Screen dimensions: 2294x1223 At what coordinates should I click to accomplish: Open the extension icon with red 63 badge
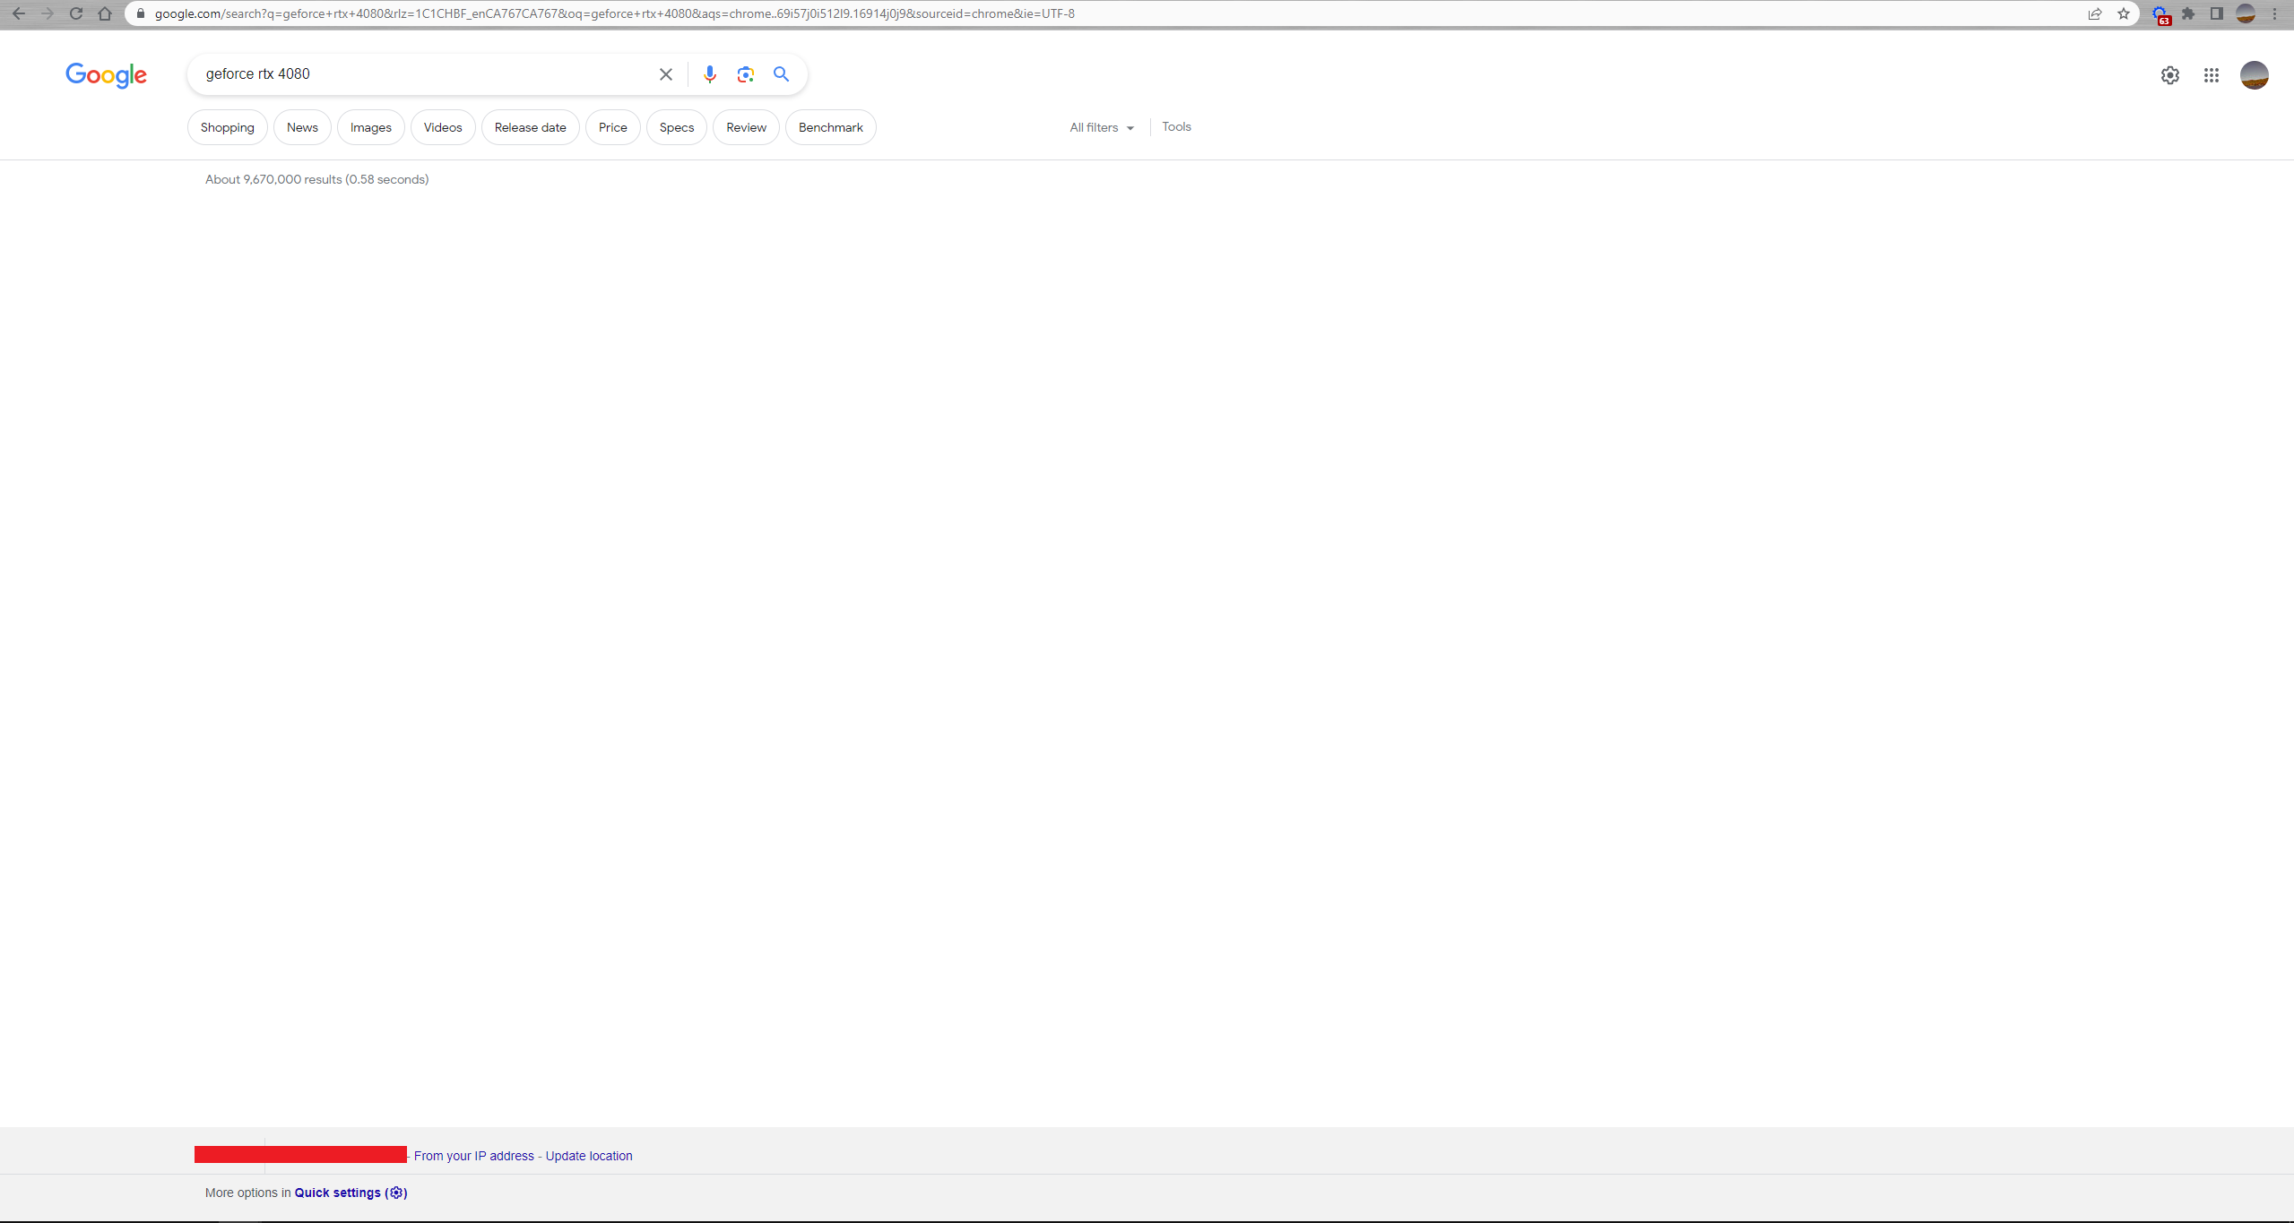coord(2160,14)
